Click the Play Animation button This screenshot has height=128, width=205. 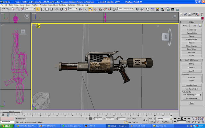tap(182, 118)
